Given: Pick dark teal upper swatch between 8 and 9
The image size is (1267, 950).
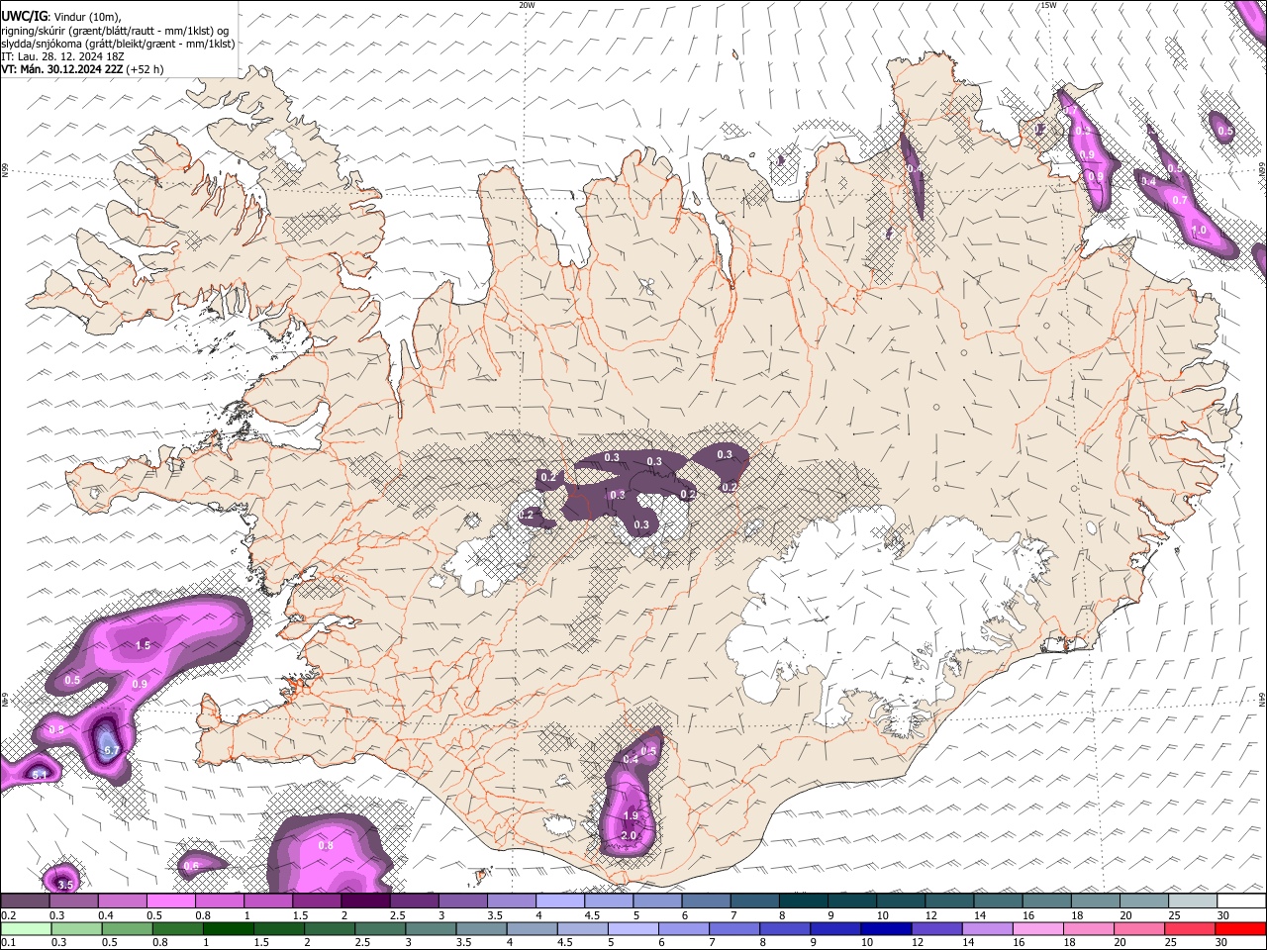Looking at the screenshot, I should (804, 902).
